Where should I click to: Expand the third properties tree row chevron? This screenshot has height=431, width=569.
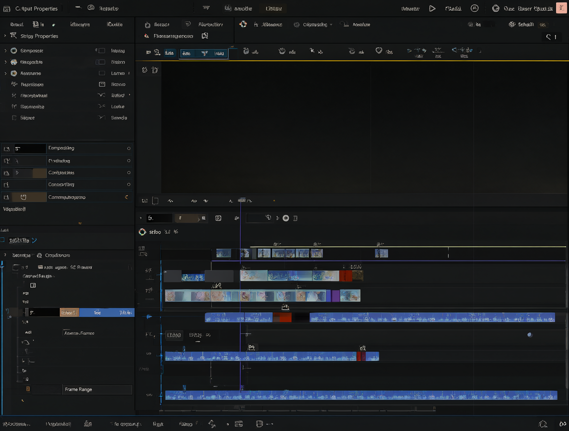pos(5,73)
